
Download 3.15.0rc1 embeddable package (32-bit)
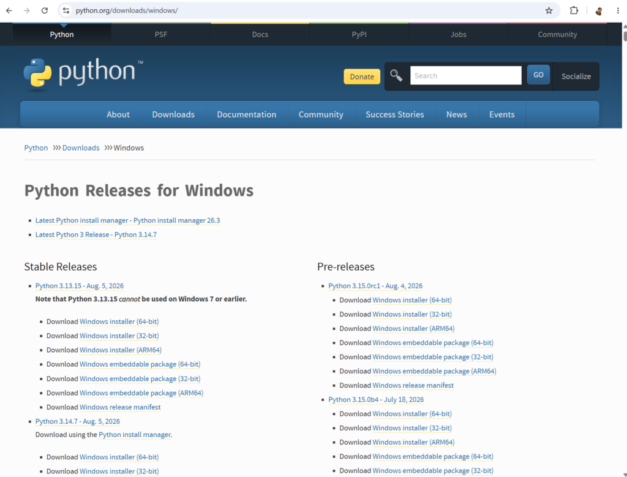[x=433, y=356]
